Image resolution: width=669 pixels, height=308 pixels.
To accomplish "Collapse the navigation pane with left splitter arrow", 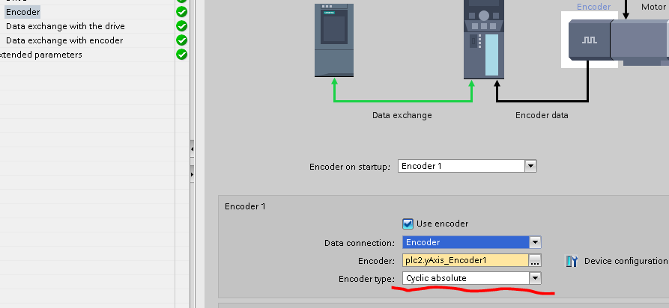I will click(x=192, y=149).
